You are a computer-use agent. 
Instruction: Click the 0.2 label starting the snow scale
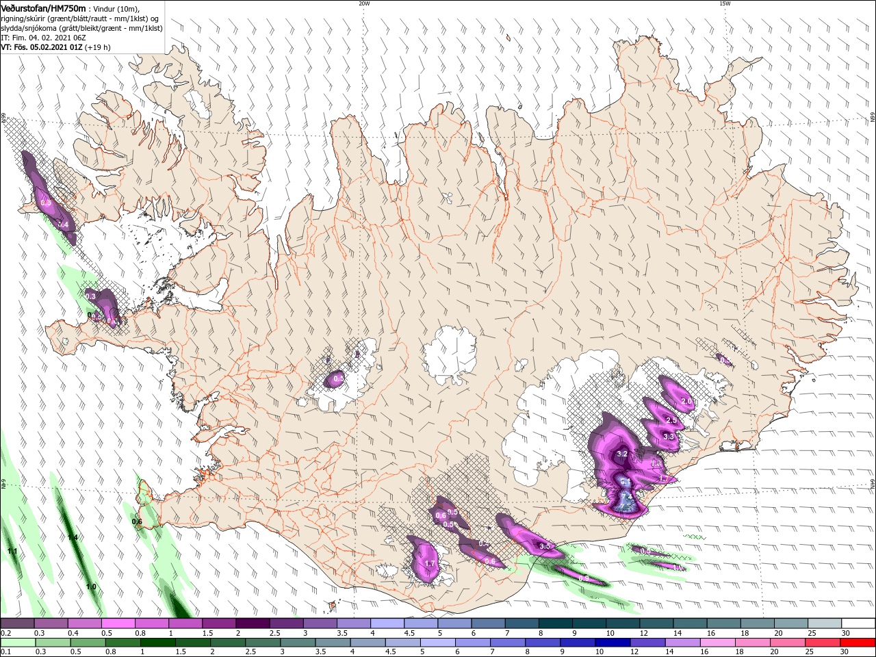click(5, 633)
